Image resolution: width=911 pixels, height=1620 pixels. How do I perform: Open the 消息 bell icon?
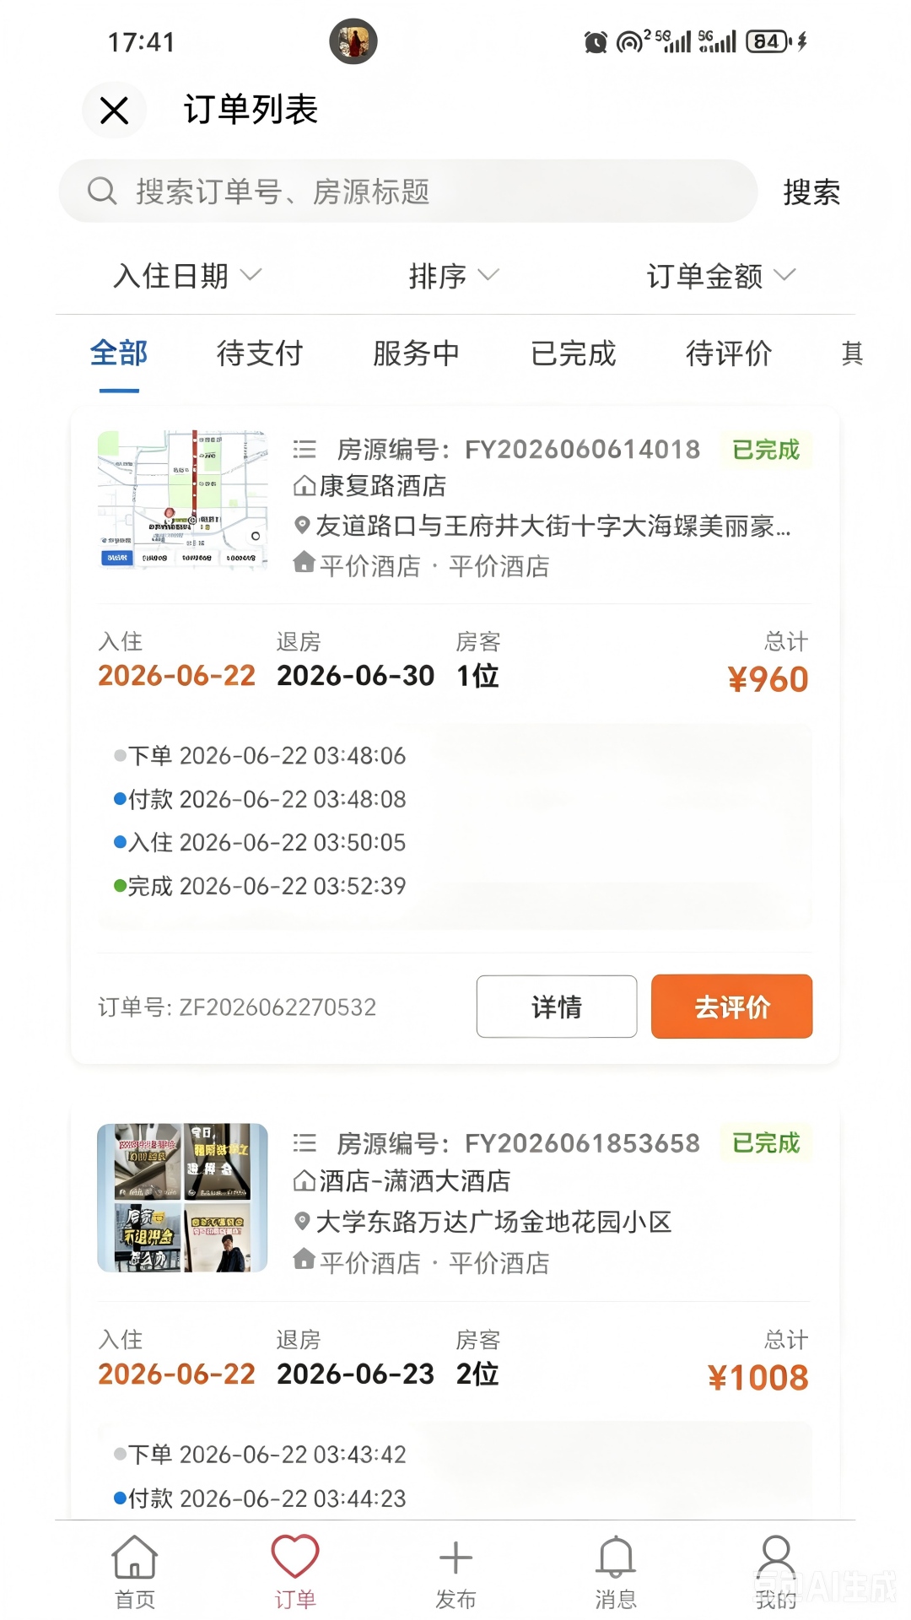tap(616, 1557)
